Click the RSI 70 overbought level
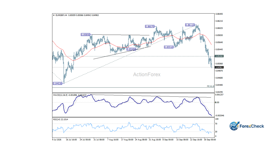The height and width of the screenshot is (155, 276). tap(216, 124)
